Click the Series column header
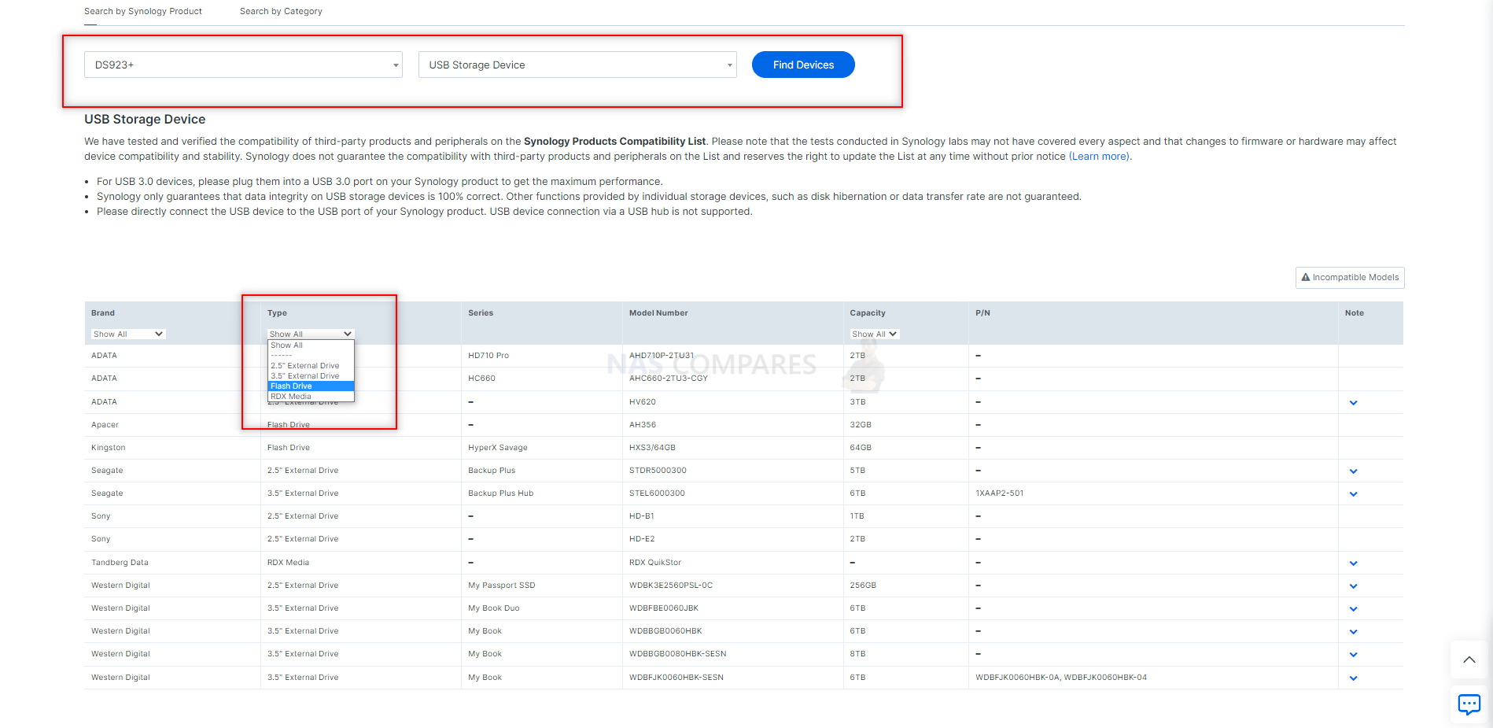 (x=481, y=313)
